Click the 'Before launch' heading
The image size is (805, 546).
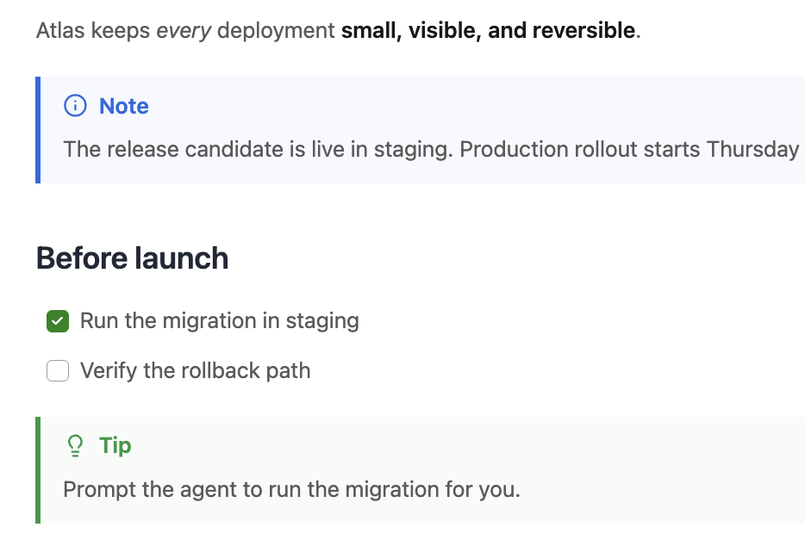pos(132,257)
